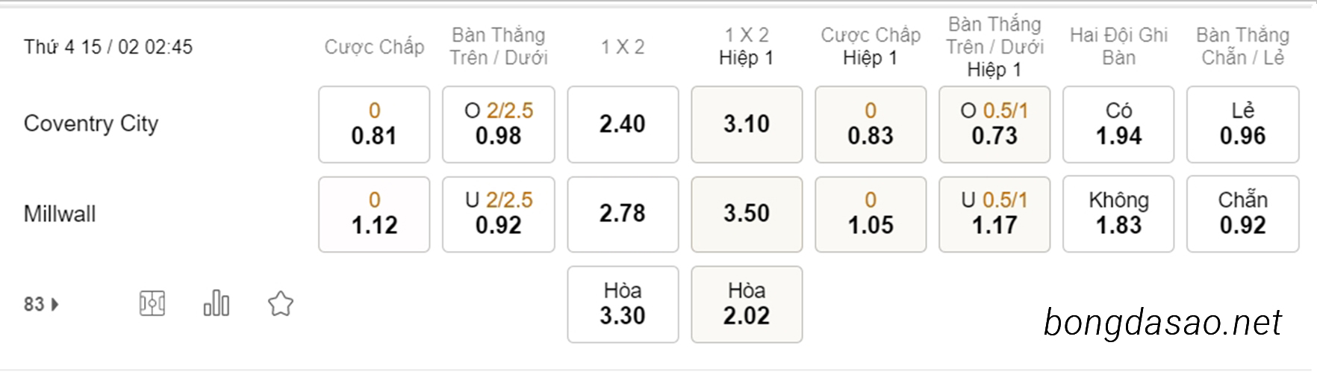Open the match lineup pitch icon
This screenshot has height=375, width=1317.
coord(152,303)
